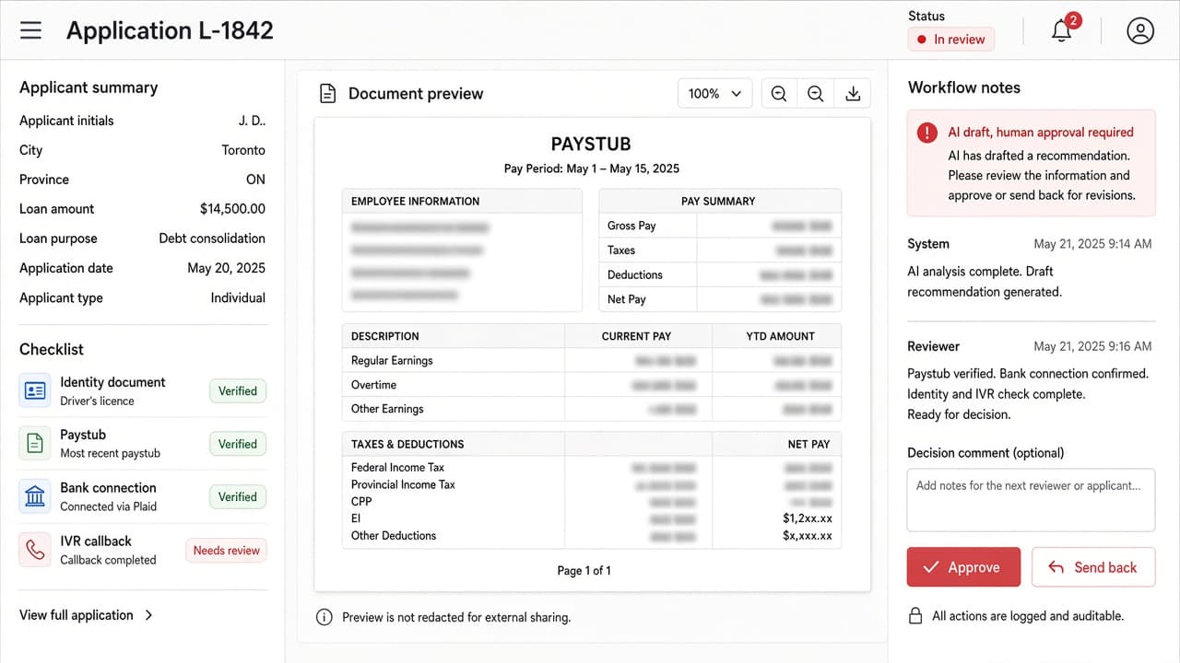The width and height of the screenshot is (1180, 663).
Task: Click the PAYSTUB heading in preview
Action: [591, 145]
